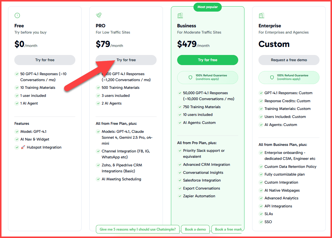Screen dimensions: 332x238
Task: Click Give me 5 reasons suggestion chip
Action: (138, 229)
